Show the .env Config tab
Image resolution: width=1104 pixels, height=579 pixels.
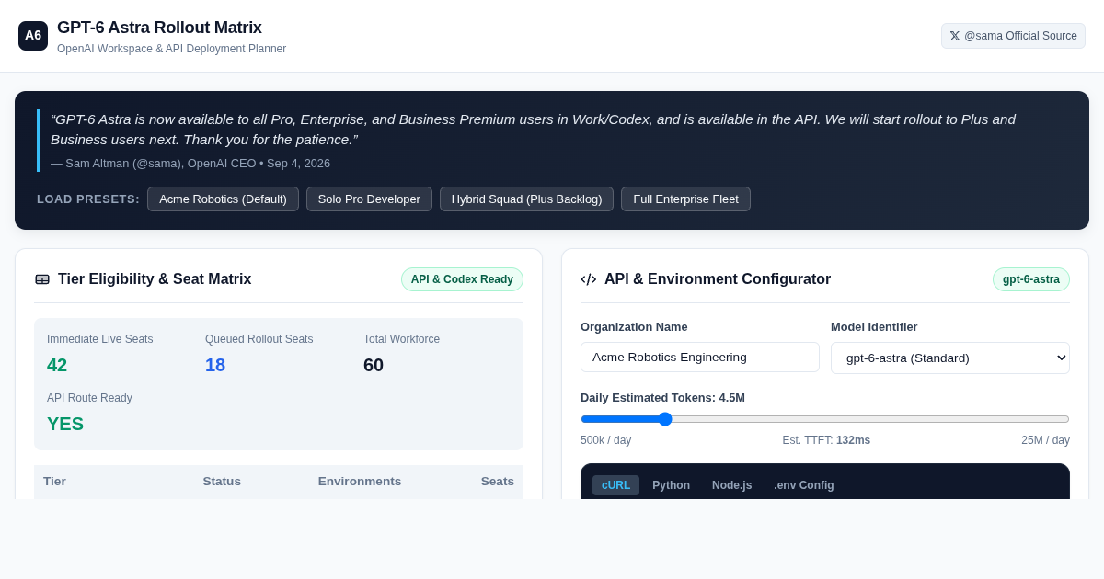804,485
